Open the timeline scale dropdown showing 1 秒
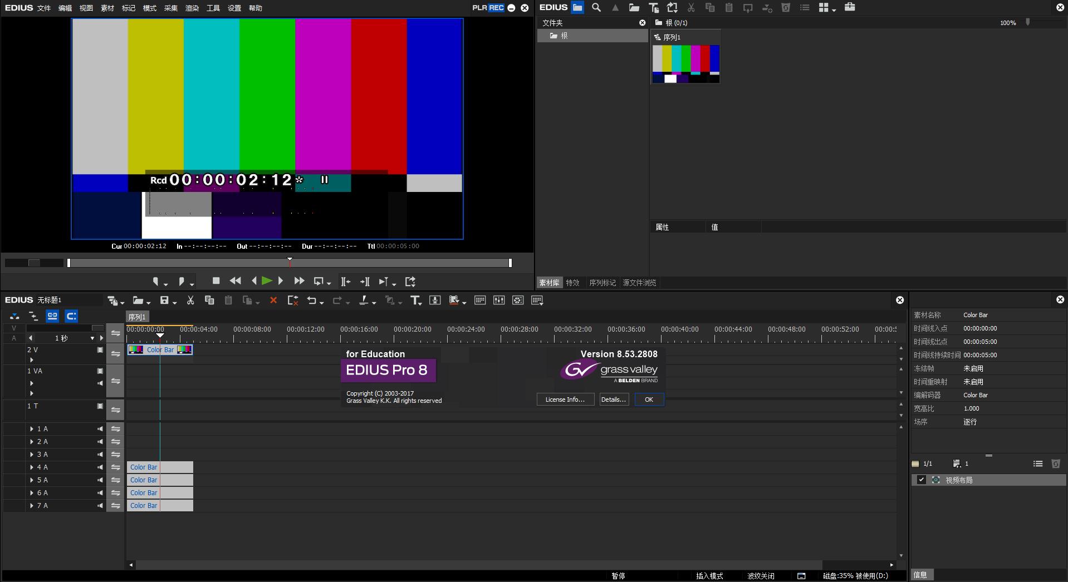The width and height of the screenshot is (1068, 582). 92,338
